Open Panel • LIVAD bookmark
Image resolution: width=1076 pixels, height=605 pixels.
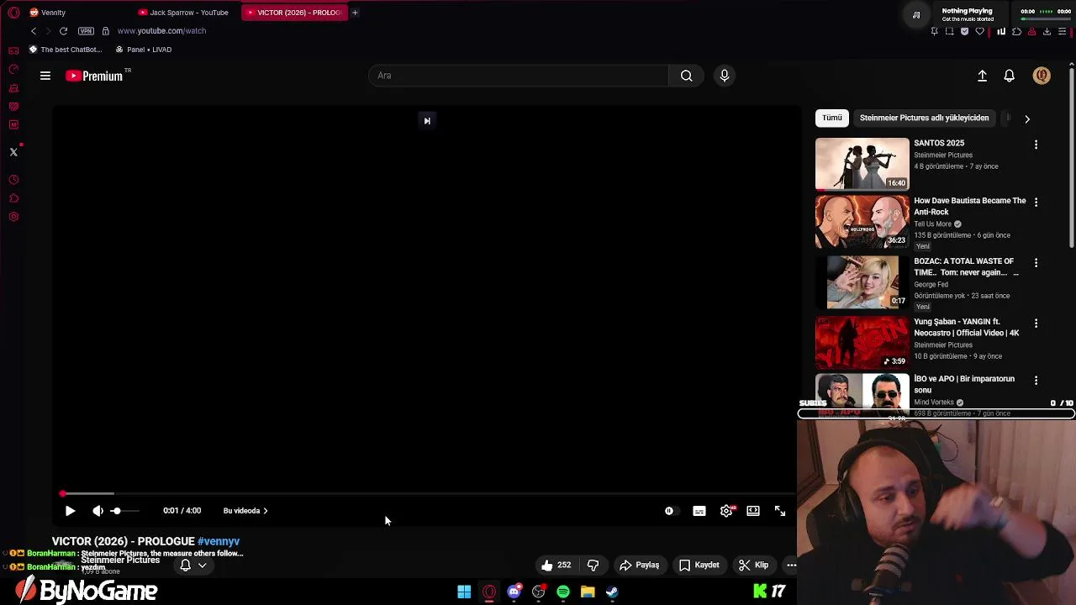point(144,50)
